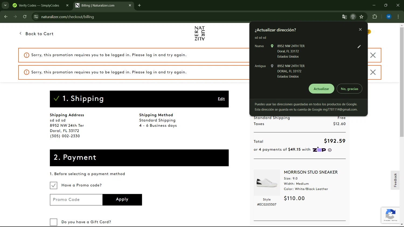This screenshot has width=404, height=227.
Task: Dismiss the first promotion error banner
Action: pos(373,55)
